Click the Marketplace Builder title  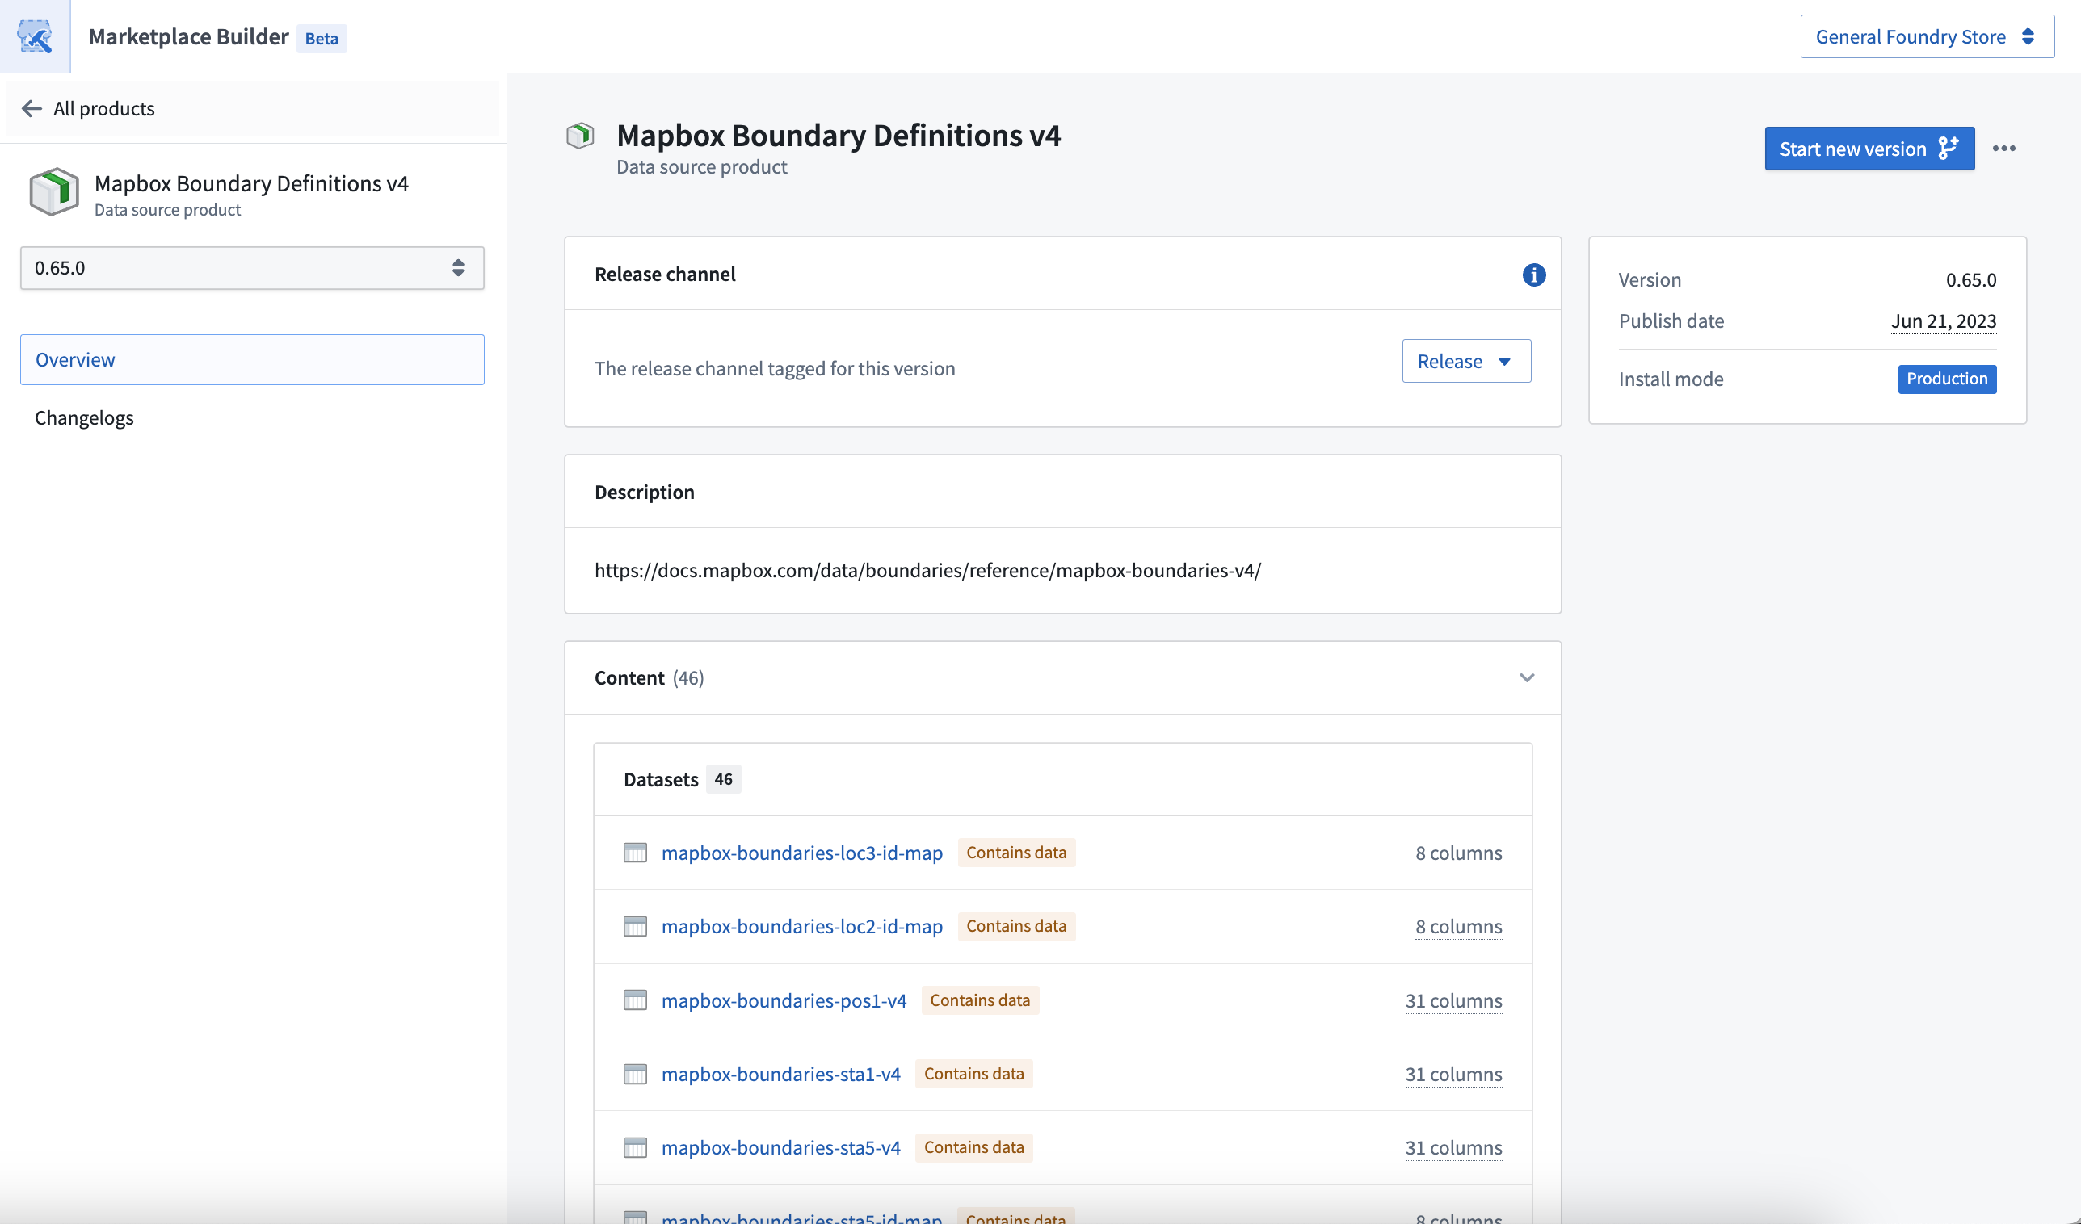(x=188, y=36)
